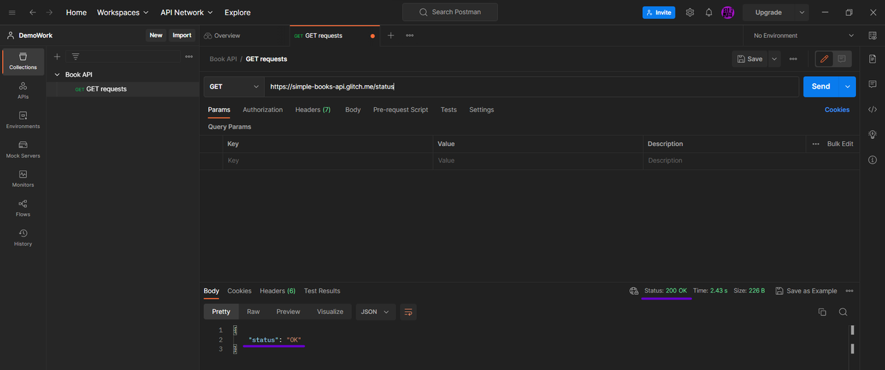The height and width of the screenshot is (370, 885).
Task: Go back with the left arrow
Action: (x=32, y=12)
